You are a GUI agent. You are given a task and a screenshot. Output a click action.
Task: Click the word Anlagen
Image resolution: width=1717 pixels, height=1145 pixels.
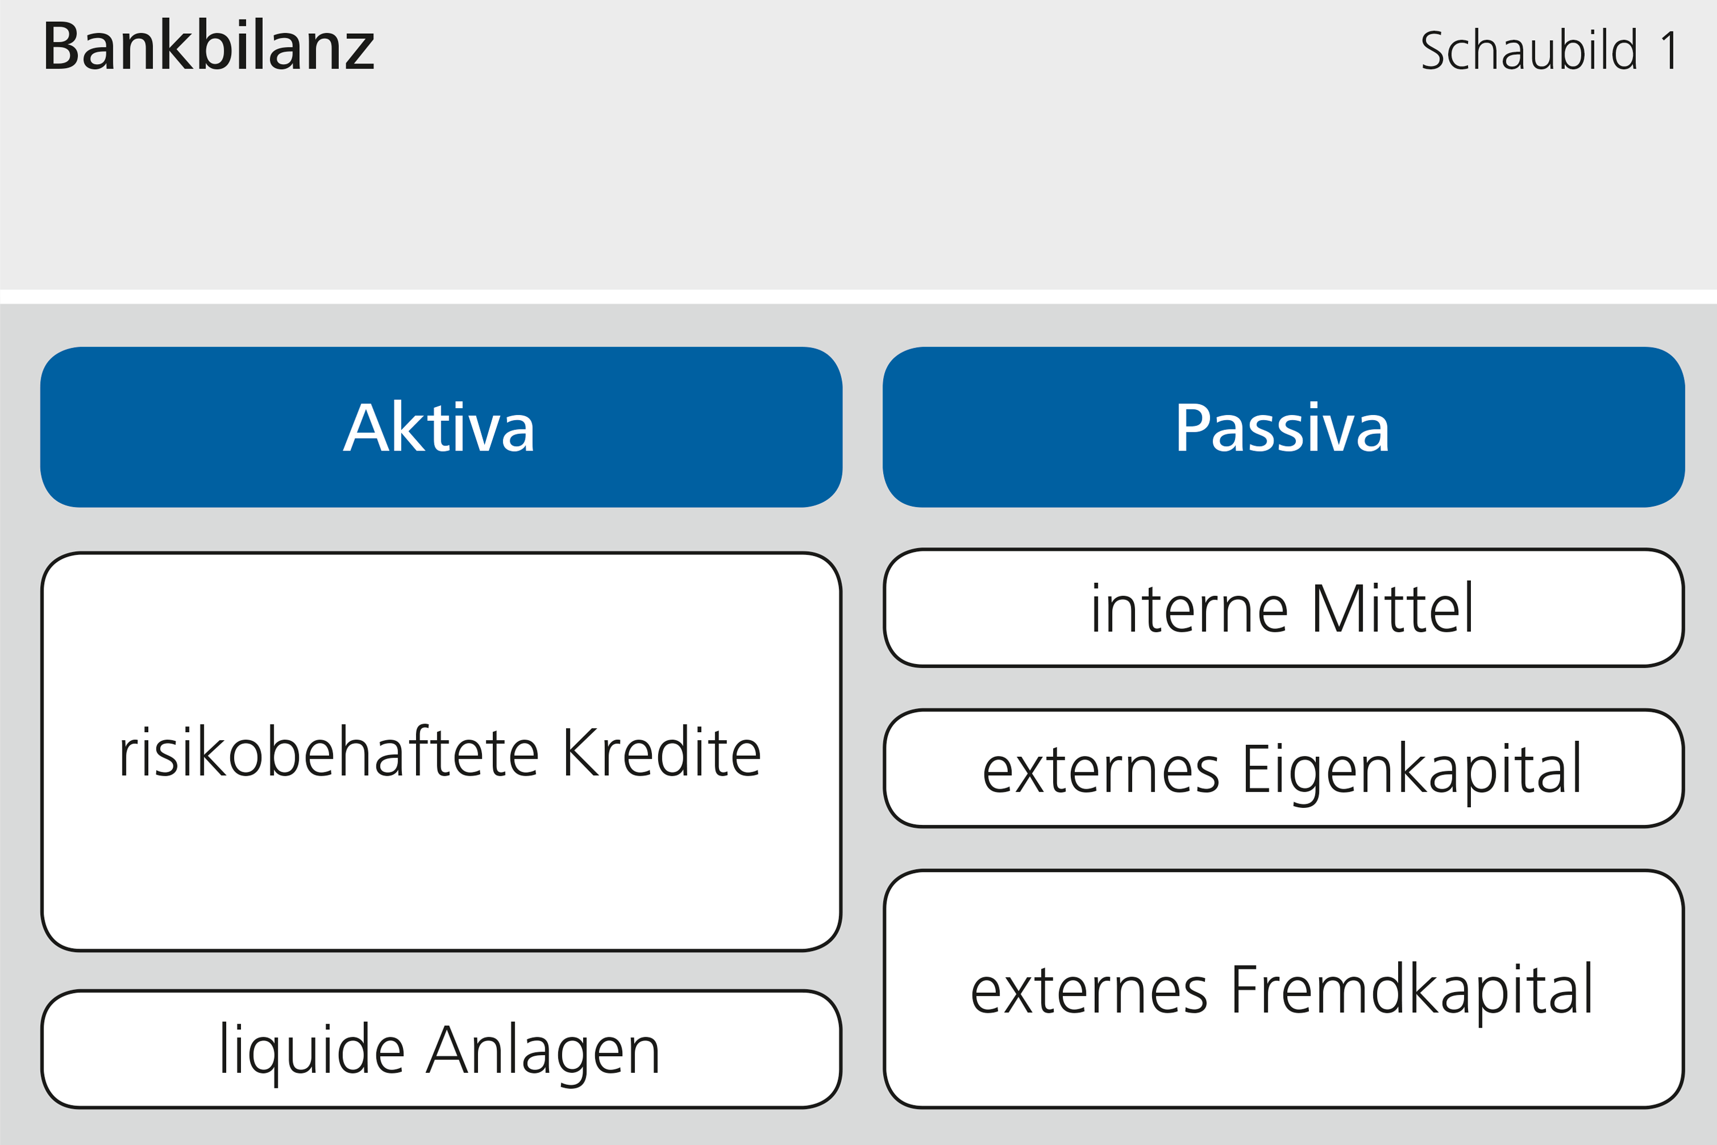point(544,1052)
